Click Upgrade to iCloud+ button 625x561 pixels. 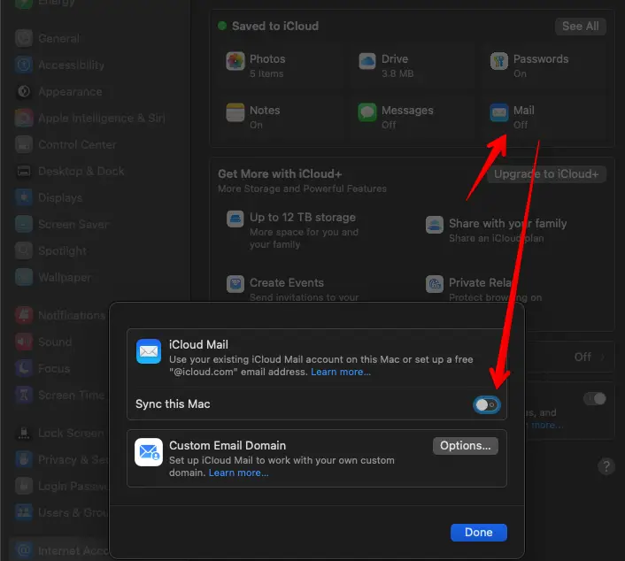click(550, 174)
